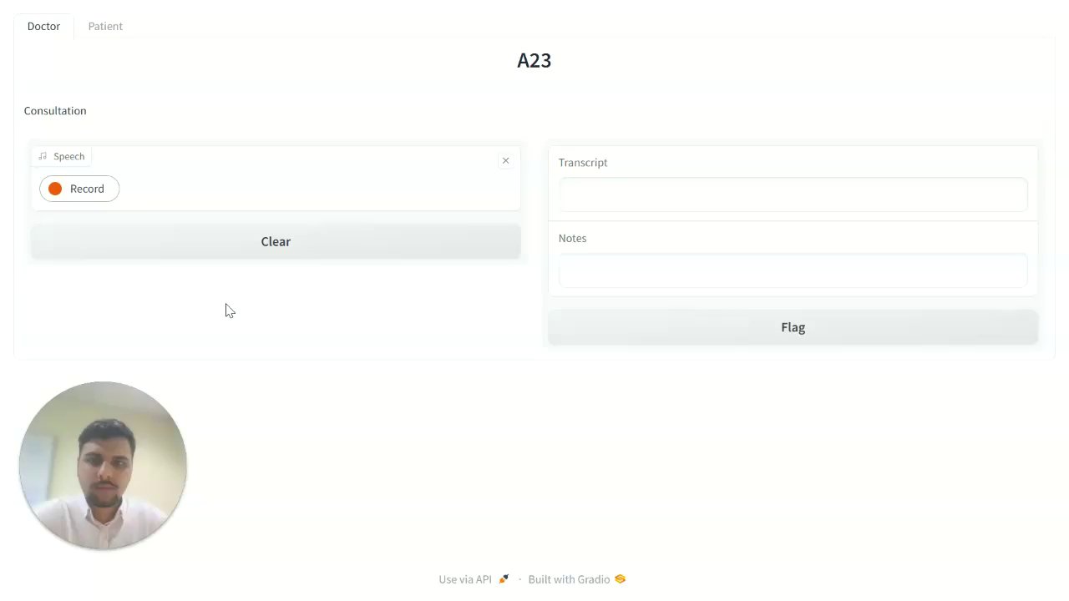Click the circular webcam video thumbnail
The image size is (1069, 601).
click(103, 466)
